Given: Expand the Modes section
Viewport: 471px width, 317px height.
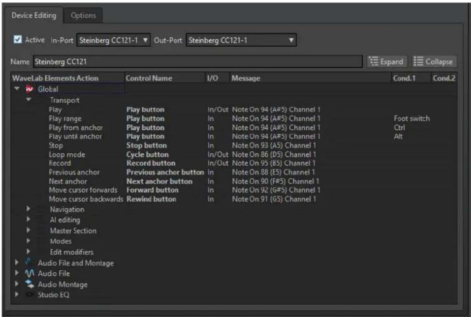Looking at the screenshot, I should (28, 241).
